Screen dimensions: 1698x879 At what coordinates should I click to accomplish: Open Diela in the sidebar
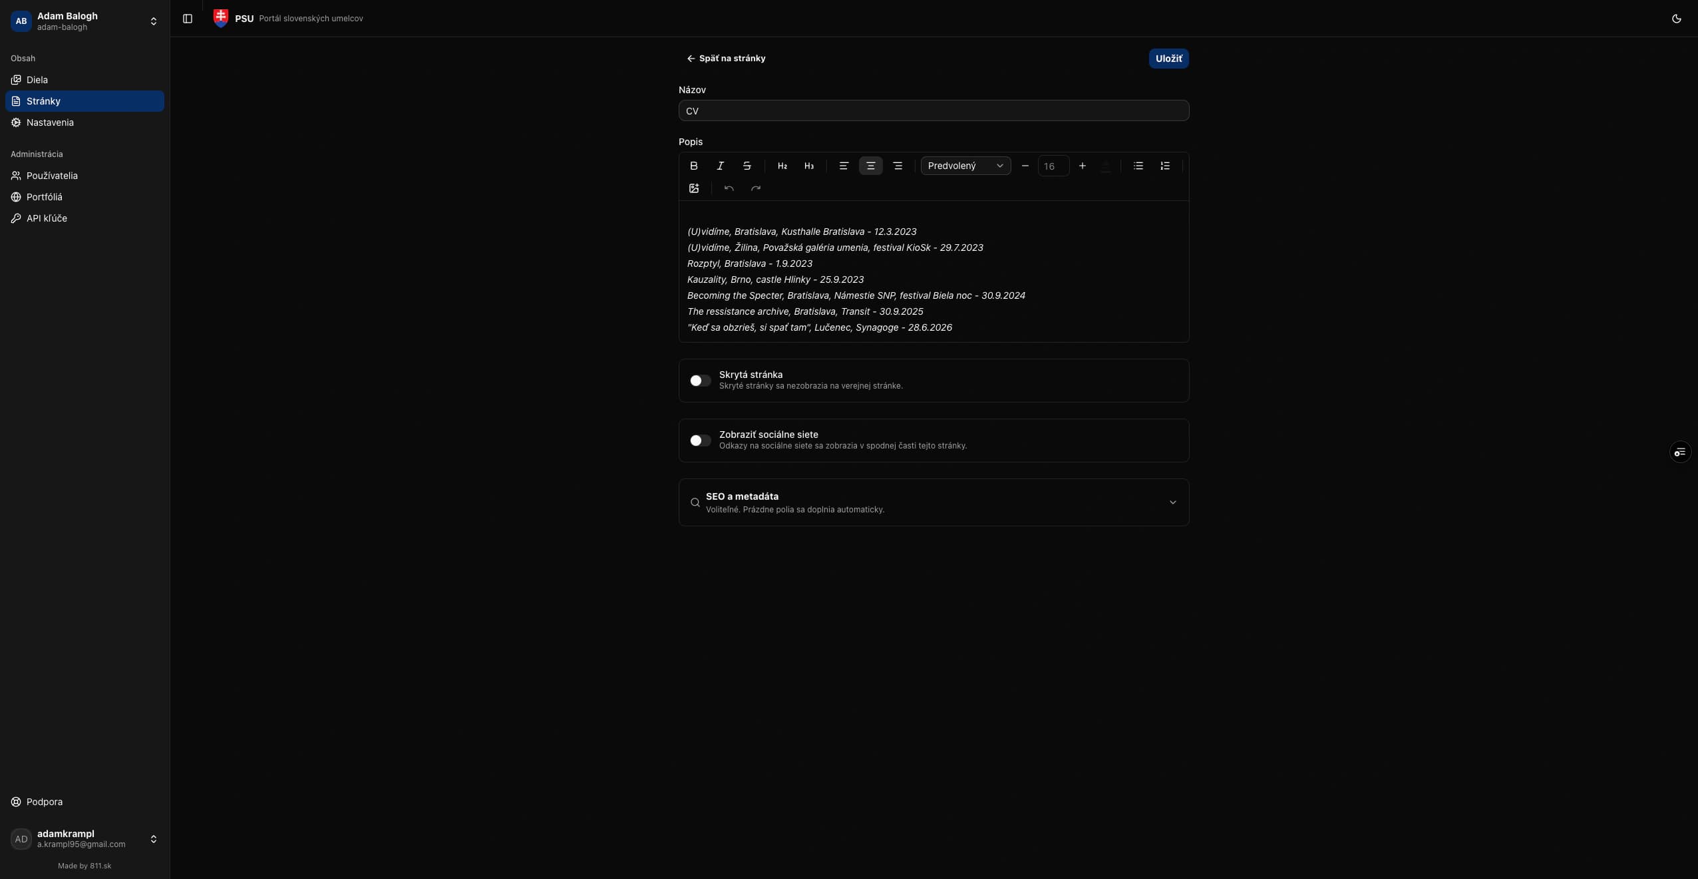pos(85,80)
